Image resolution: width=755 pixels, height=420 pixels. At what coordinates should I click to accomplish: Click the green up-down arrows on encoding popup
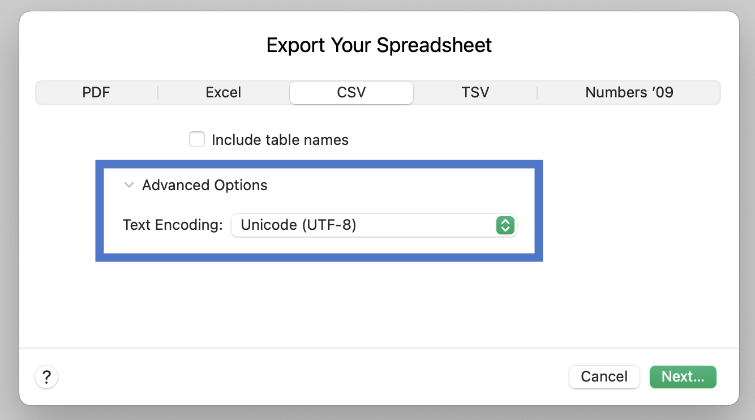(505, 225)
